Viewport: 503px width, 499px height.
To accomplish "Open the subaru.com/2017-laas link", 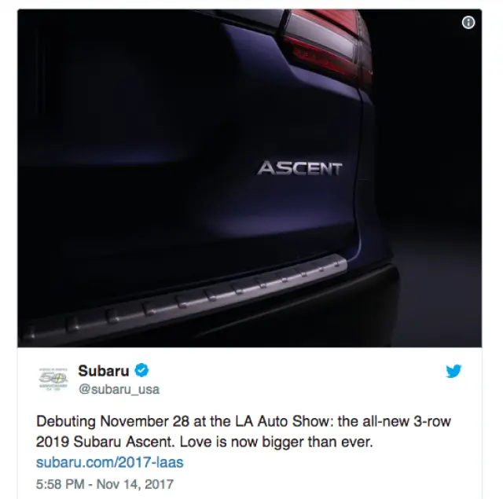I will click(110, 462).
